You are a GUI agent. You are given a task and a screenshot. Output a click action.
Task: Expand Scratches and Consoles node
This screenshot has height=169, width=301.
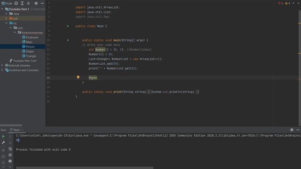pyautogui.click(x=2, y=70)
